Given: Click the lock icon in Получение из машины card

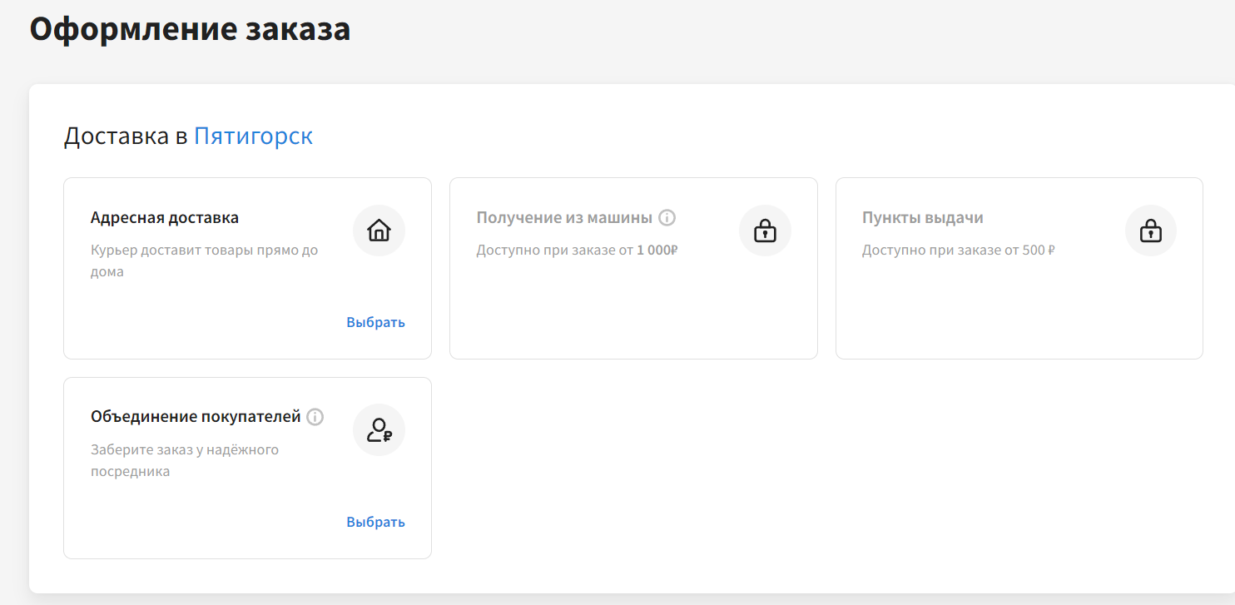Looking at the screenshot, I should (765, 231).
